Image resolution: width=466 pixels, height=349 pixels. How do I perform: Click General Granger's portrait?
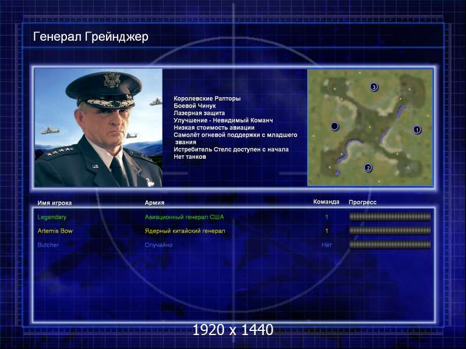click(x=98, y=128)
